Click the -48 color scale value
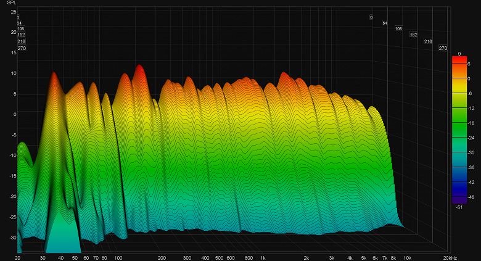 pos(471,197)
